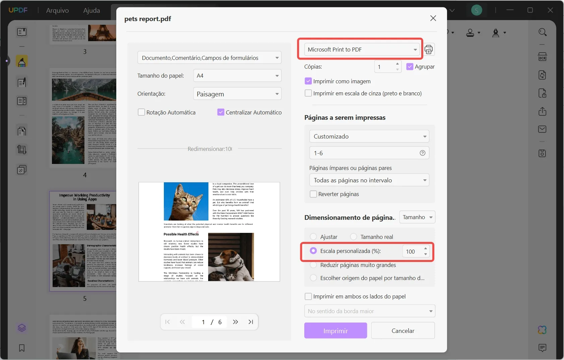Open the search tool in right sidebar
The image size is (564, 360).
[x=543, y=32]
